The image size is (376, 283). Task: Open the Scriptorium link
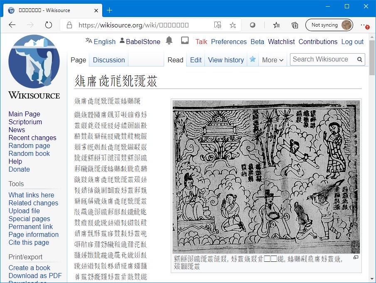pos(25,122)
